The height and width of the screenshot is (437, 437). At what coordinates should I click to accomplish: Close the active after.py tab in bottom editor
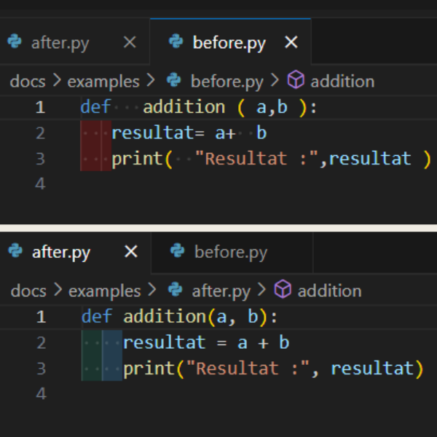pyautogui.click(x=131, y=252)
